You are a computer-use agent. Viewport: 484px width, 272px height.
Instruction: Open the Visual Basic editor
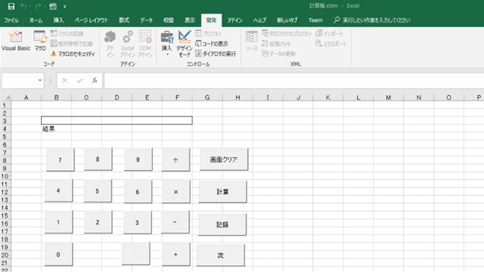pos(16,40)
